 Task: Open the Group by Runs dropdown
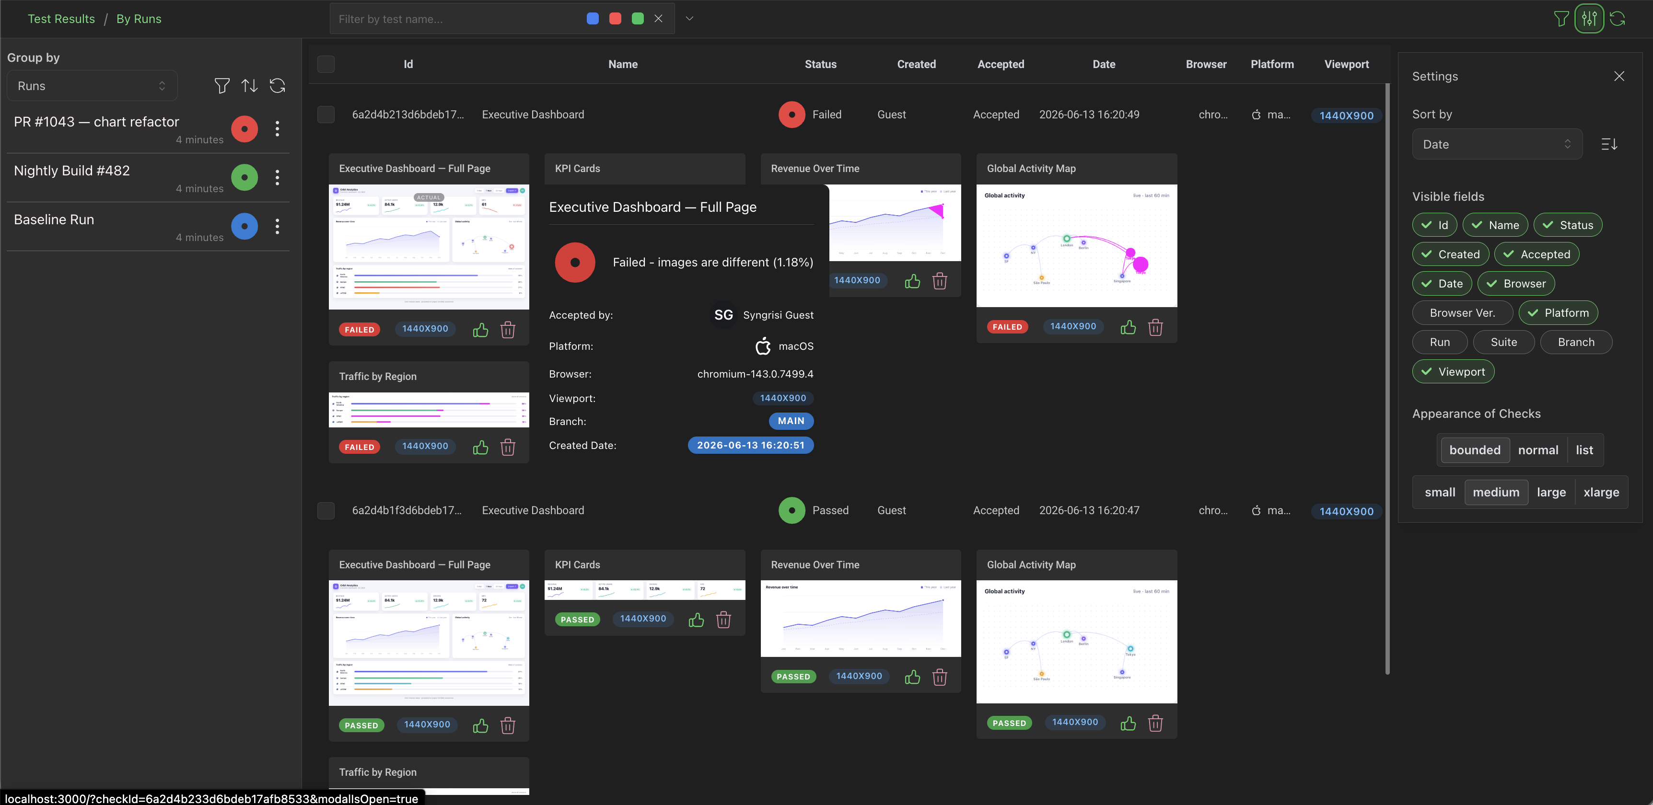[x=92, y=86]
